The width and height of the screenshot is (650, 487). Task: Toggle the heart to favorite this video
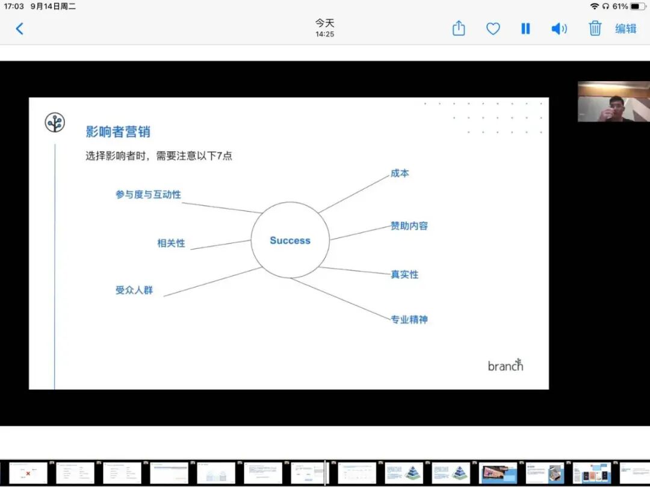[492, 28]
